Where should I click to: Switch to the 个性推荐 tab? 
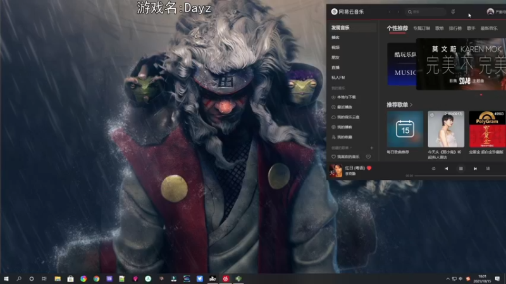397,28
